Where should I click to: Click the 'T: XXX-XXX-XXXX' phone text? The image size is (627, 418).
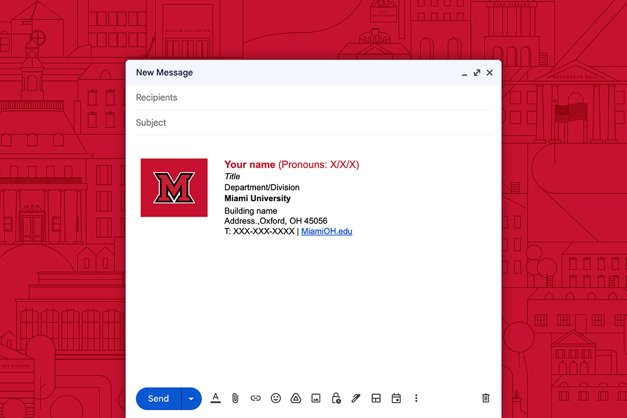tap(259, 231)
